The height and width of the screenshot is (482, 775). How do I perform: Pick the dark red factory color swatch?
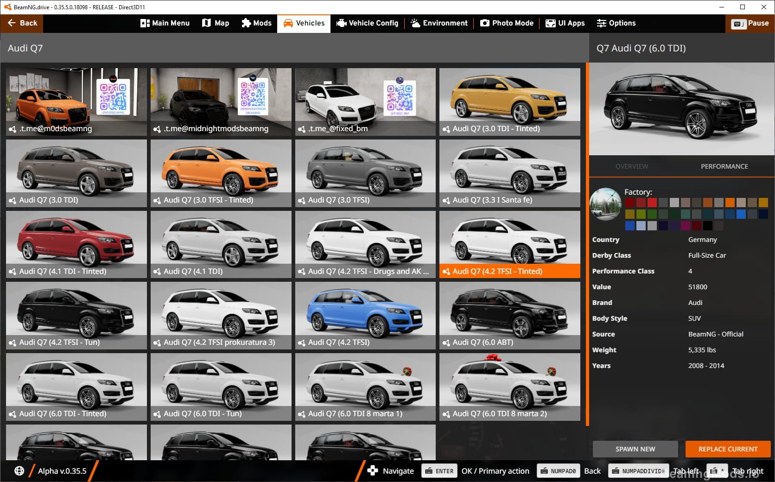click(629, 203)
